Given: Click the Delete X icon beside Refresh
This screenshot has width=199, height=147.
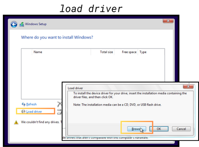Looking at the screenshot, I should pyautogui.click(x=59, y=104).
